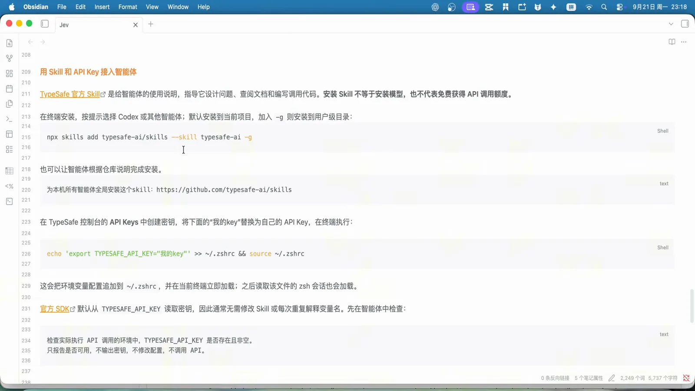Open the macOS Control Center toggle icon
The width and height of the screenshot is (695, 391).
click(x=620, y=7)
